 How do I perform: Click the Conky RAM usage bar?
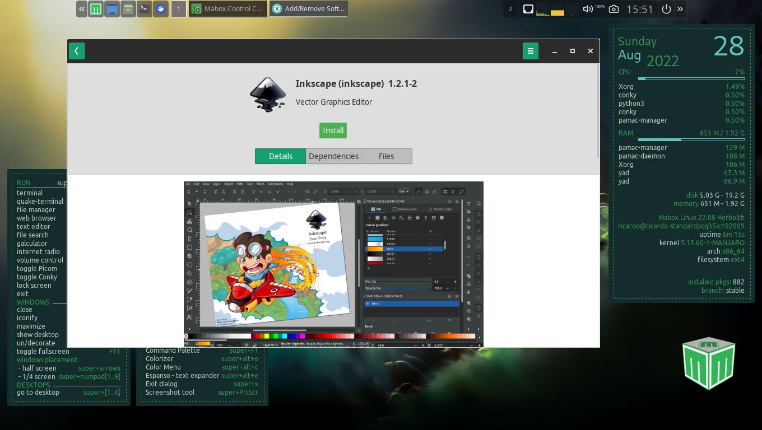[x=691, y=139]
